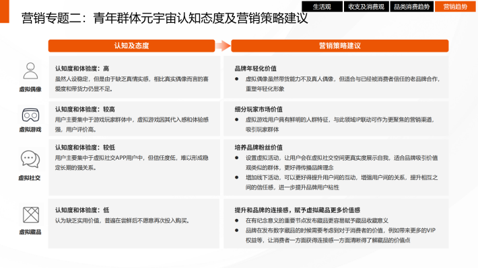Click the orange corner block at top left
The width and height of the screenshot is (478, 268).
tap(5, 11)
